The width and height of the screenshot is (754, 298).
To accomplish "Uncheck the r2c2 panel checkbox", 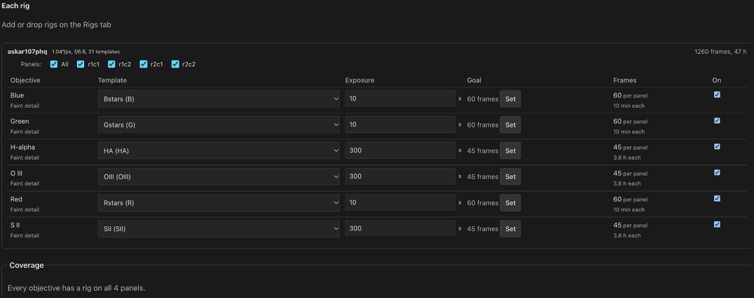I will [x=175, y=64].
